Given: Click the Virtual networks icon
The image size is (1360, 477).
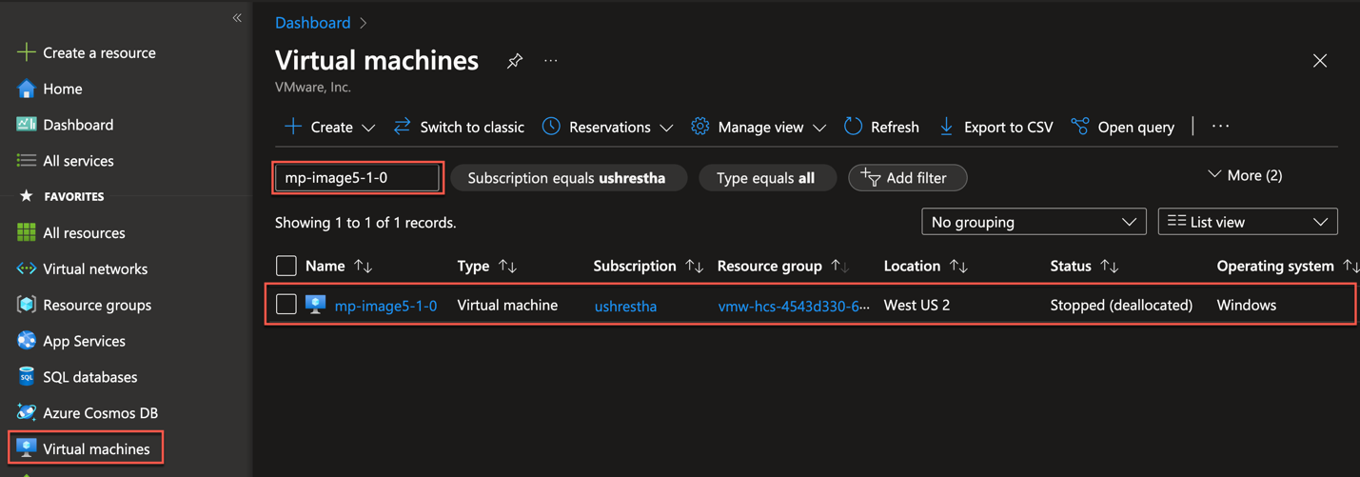Looking at the screenshot, I should 26,268.
